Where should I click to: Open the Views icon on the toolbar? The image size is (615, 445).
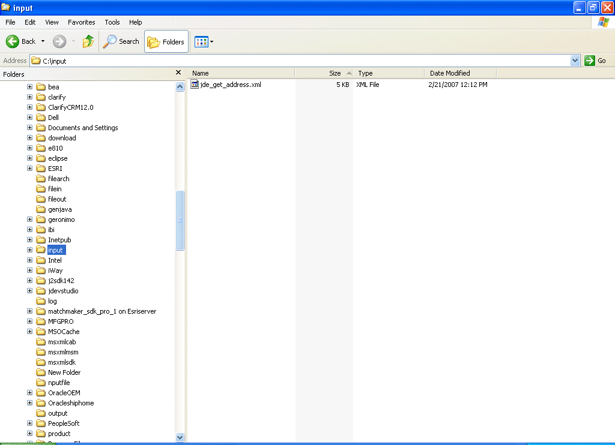coord(200,41)
